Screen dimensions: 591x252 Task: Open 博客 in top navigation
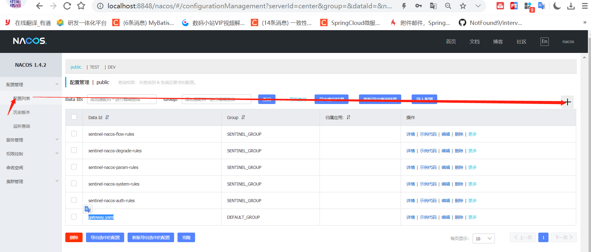[x=498, y=42]
